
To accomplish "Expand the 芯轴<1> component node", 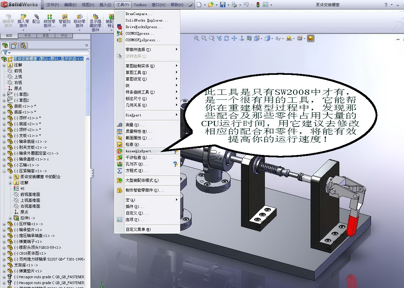I will coord(4,165).
